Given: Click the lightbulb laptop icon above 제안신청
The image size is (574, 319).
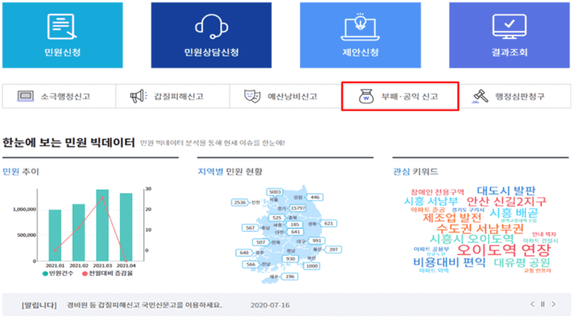Looking at the screenshot, I should [360, 26].
